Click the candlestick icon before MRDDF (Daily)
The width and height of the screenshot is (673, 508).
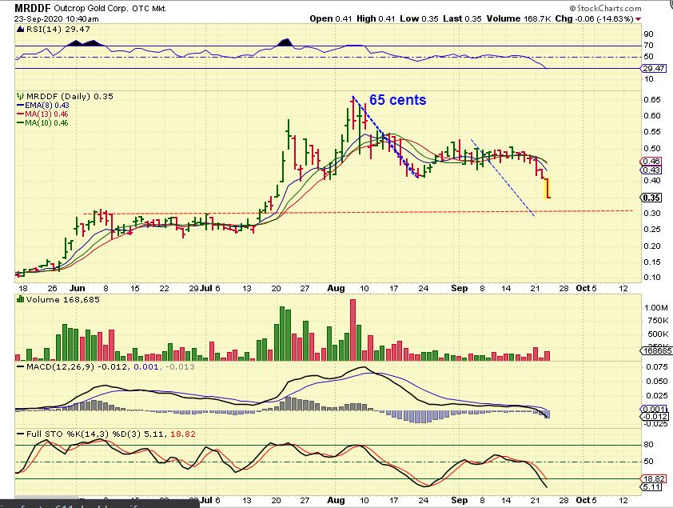20,97
